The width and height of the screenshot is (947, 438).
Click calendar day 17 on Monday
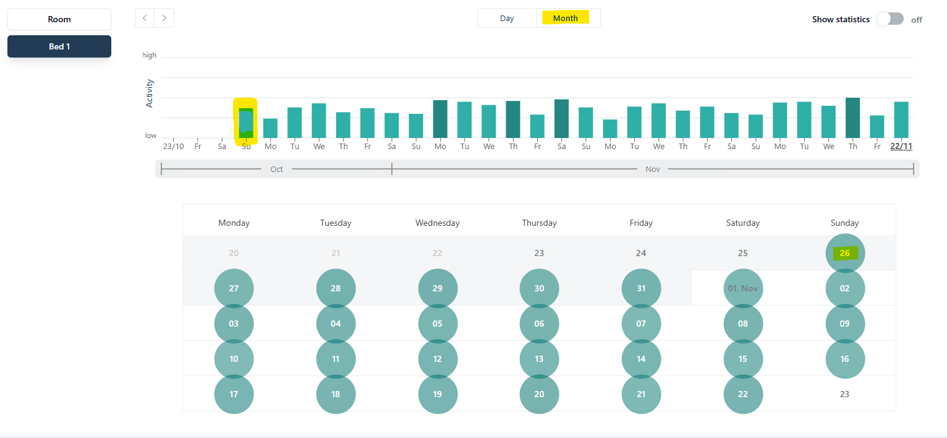[234, 394]
